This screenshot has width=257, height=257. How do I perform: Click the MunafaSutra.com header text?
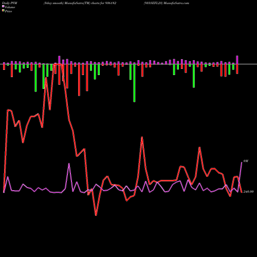tap(176, 3)
